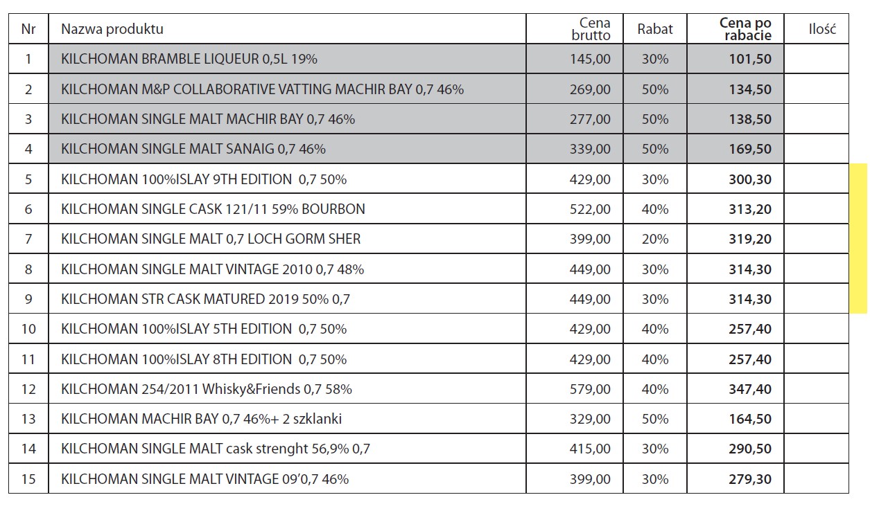Select quantity field for Whisky&Friends row

coord(817,389)
